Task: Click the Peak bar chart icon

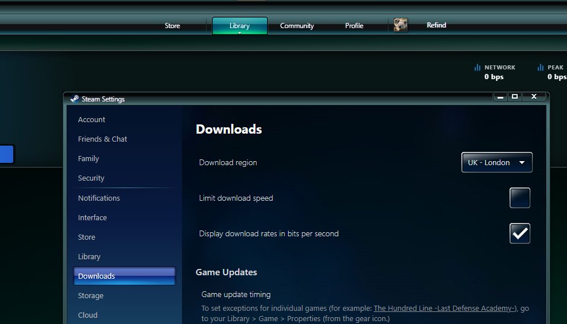Action: click(x=540, y=67)
